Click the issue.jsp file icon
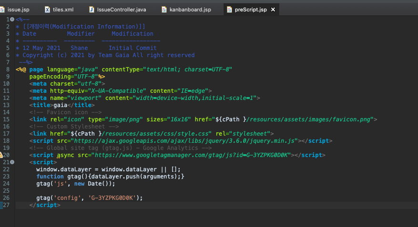Viewport: 418px width, 227px height. click(x=2, y=10)
